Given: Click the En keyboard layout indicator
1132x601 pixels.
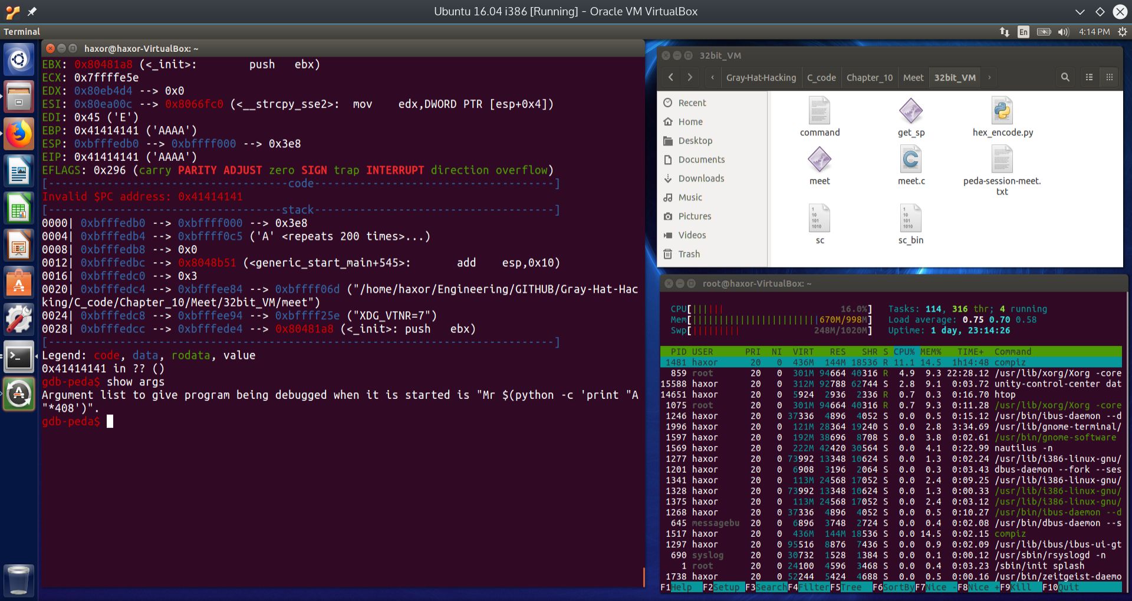Looking at the screenshot, I should click(x=1024, y=32).
